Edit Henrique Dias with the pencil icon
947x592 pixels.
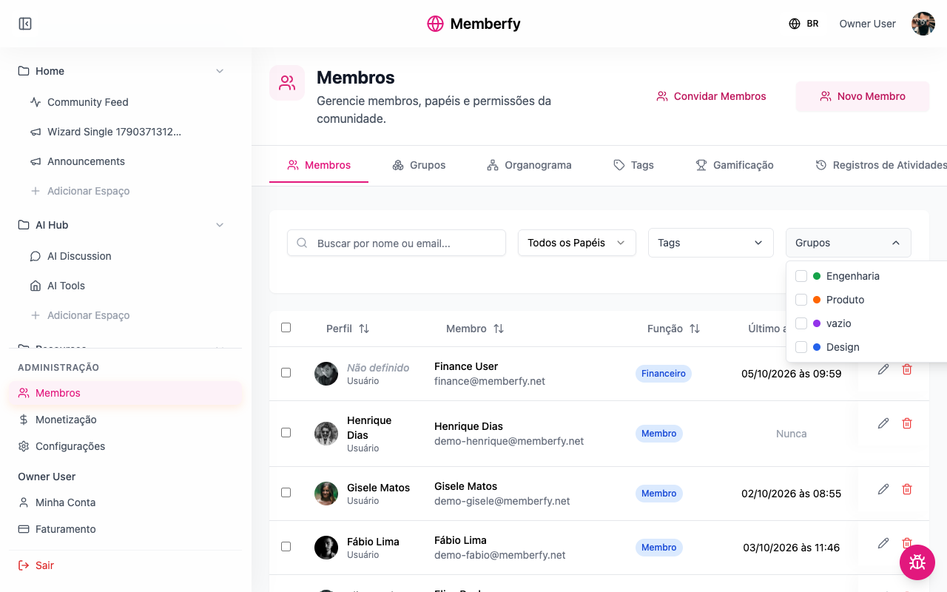pyautogui.click(x=883, y=423)
